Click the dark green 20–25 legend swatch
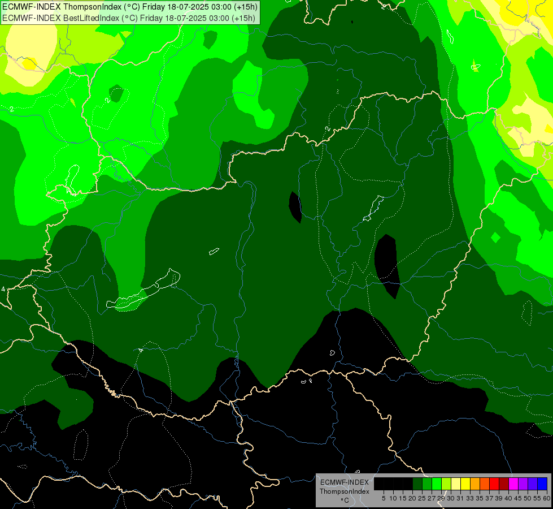 pyautogui.click(x=417, y=484)
